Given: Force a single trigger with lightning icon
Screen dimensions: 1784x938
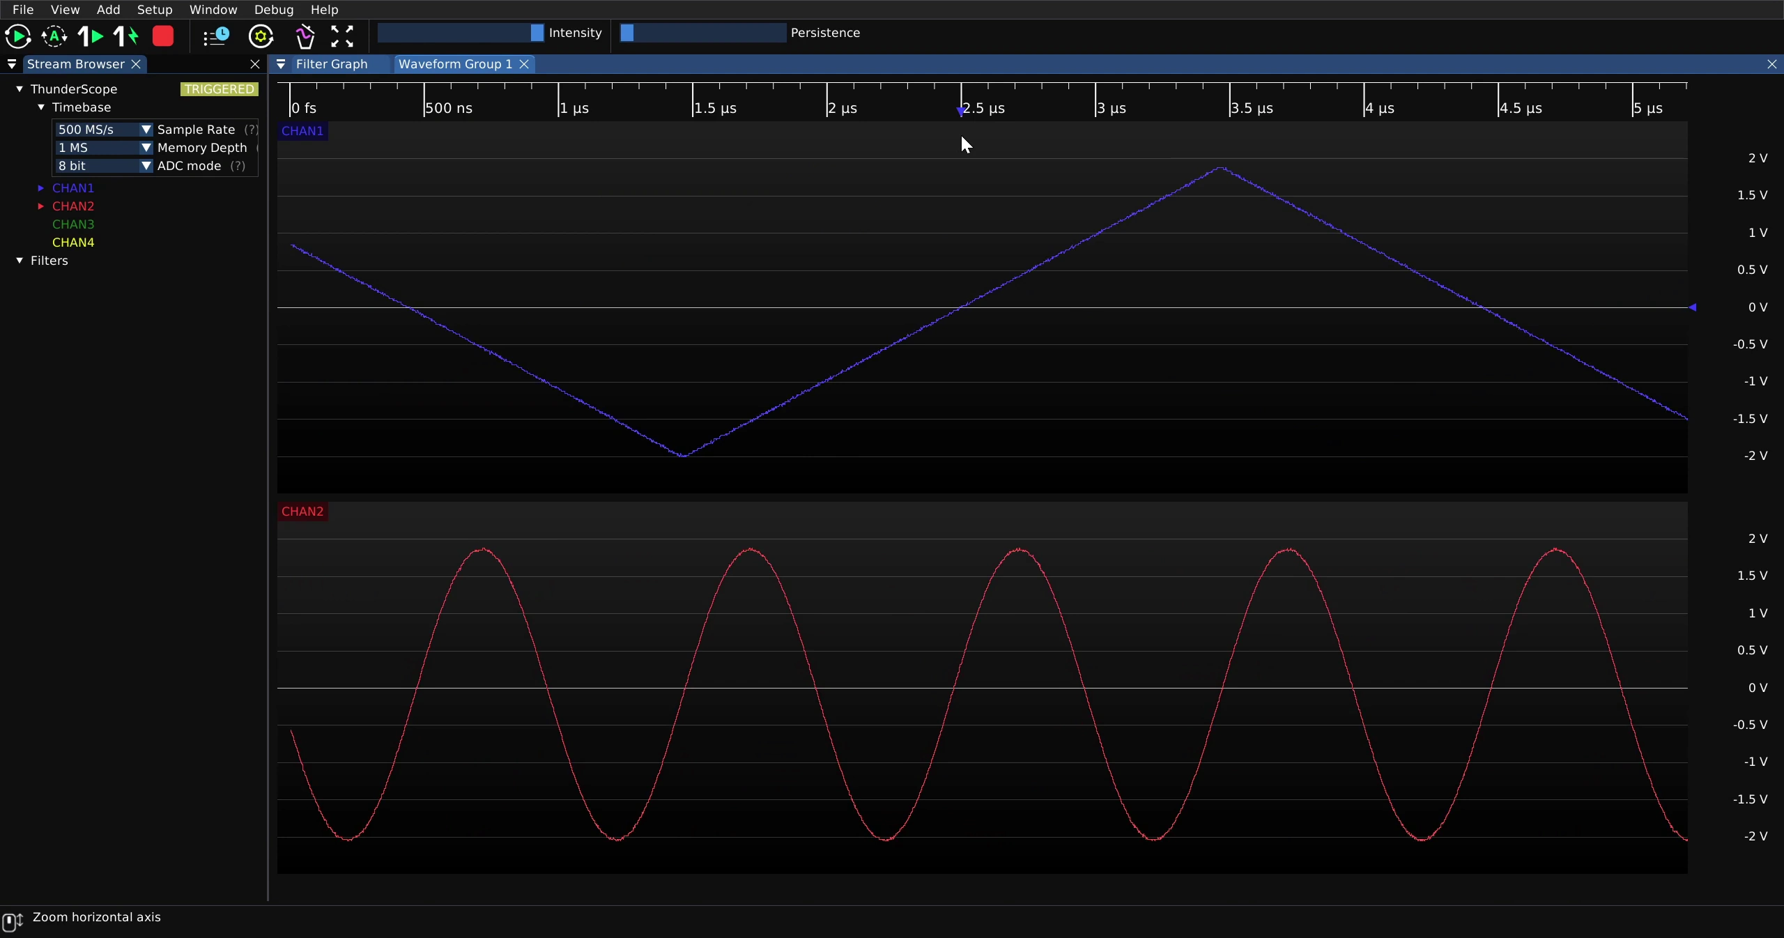Looking at the screenshot, I should coord(126,36).
